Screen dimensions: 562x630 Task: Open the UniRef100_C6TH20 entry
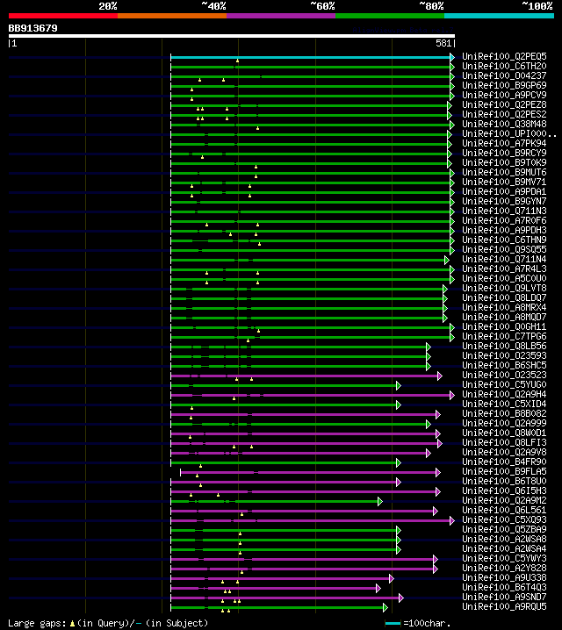click(x=504, y=66)
